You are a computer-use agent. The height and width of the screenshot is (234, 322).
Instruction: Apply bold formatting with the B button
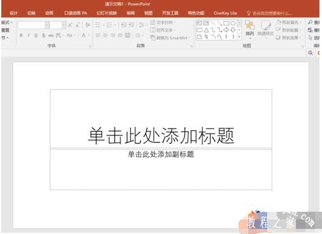click(21, 36)
